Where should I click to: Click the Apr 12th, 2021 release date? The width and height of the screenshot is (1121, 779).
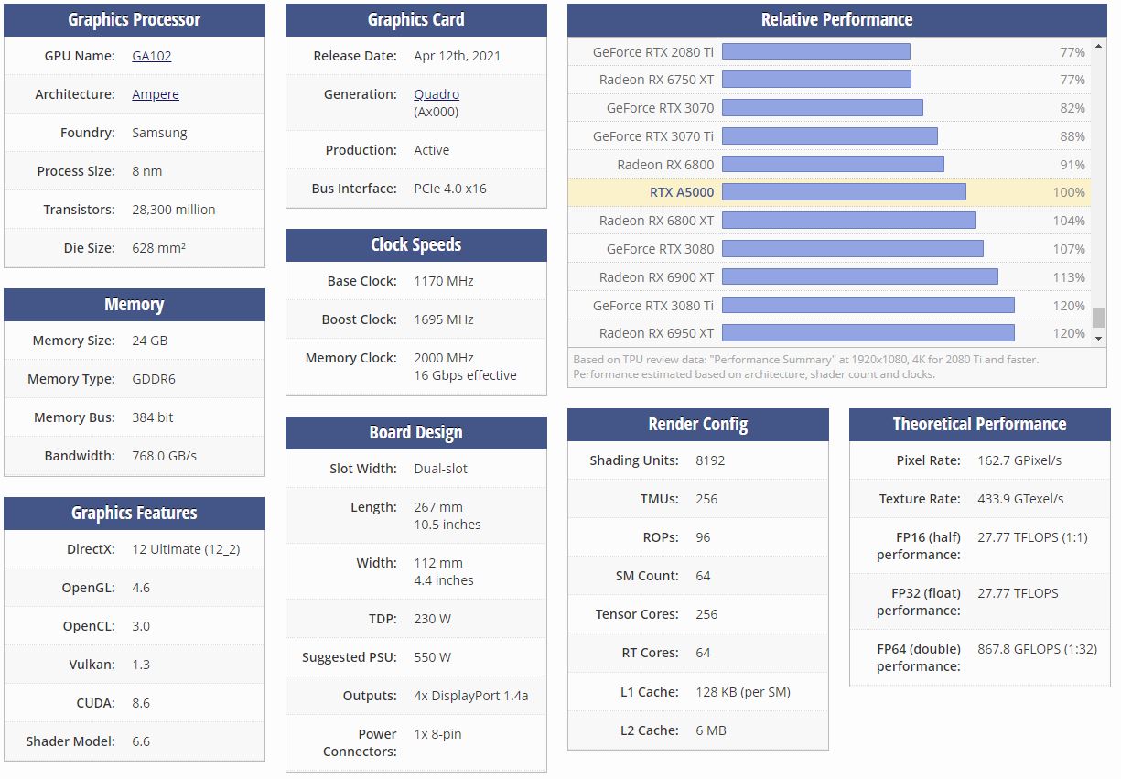point(458,56)
